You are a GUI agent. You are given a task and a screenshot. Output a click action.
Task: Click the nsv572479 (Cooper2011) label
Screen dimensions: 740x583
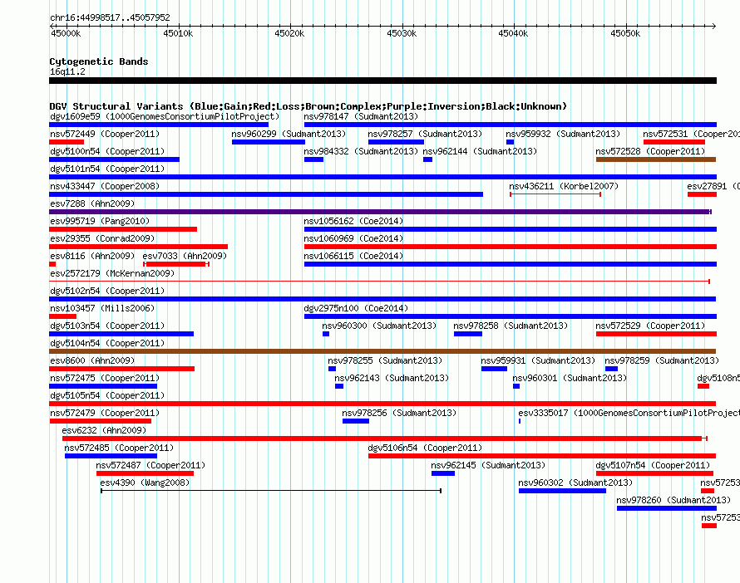(105, 413)
